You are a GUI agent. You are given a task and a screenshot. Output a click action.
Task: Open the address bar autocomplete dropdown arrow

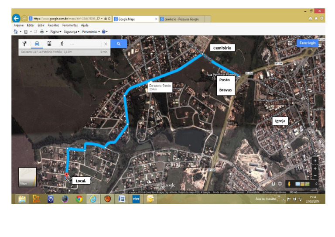click(102, 19)
